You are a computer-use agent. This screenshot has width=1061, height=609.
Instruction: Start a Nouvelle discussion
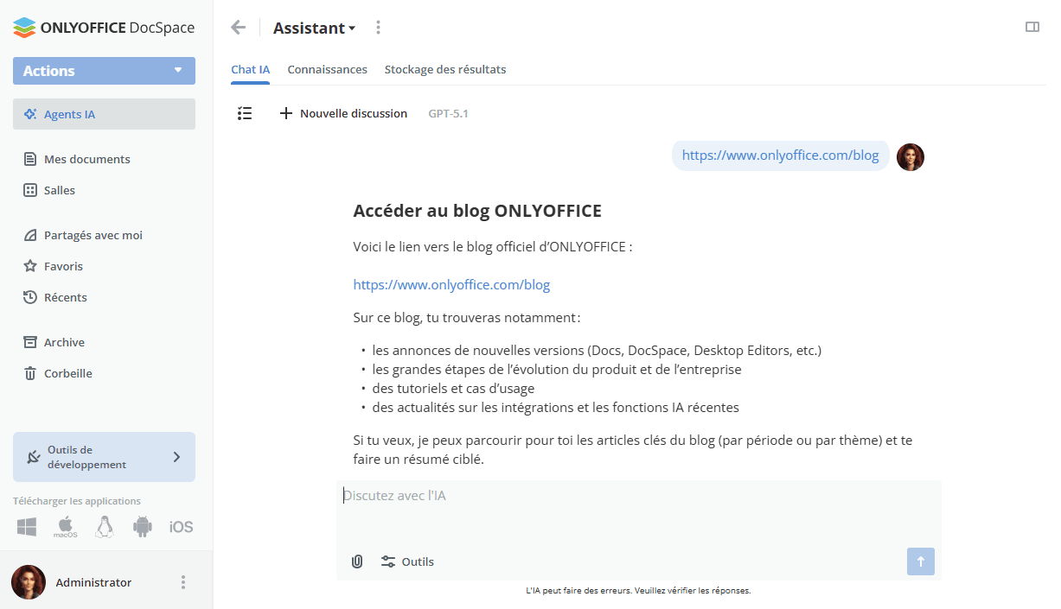pos(343,113)
